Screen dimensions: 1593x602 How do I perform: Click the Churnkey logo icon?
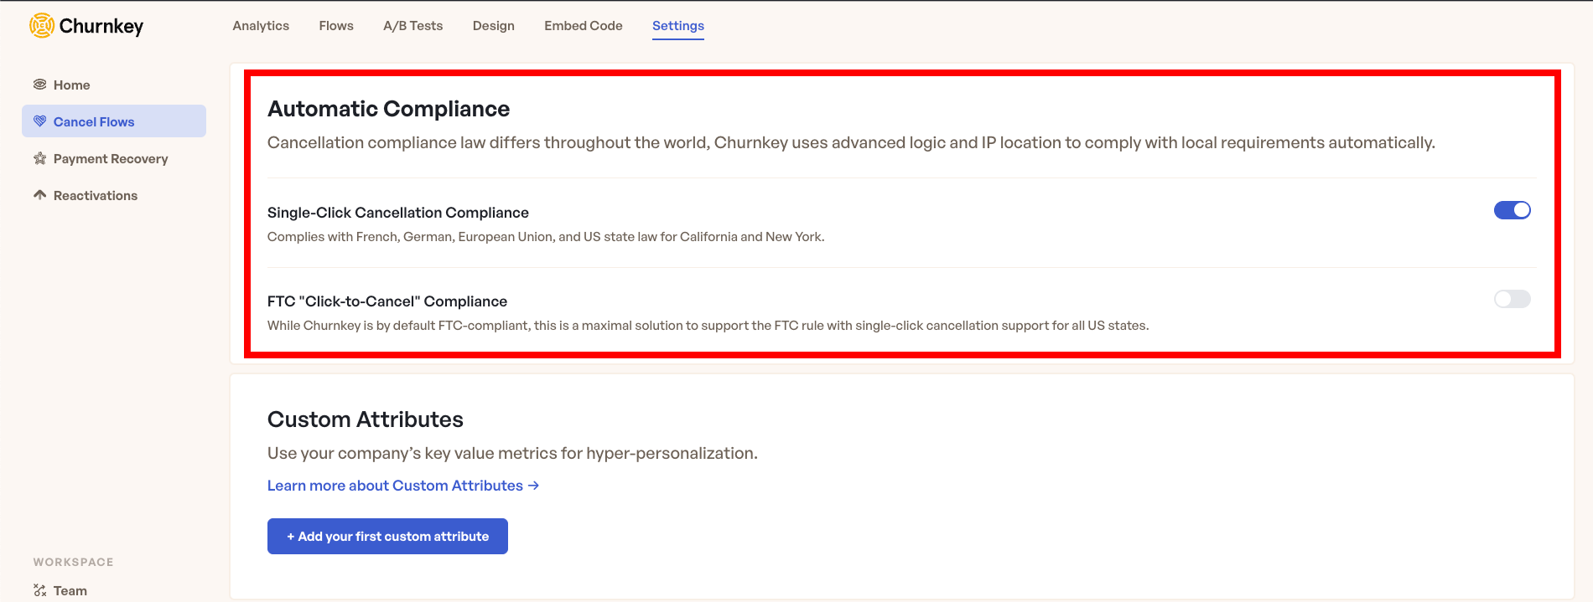[42, 26]
